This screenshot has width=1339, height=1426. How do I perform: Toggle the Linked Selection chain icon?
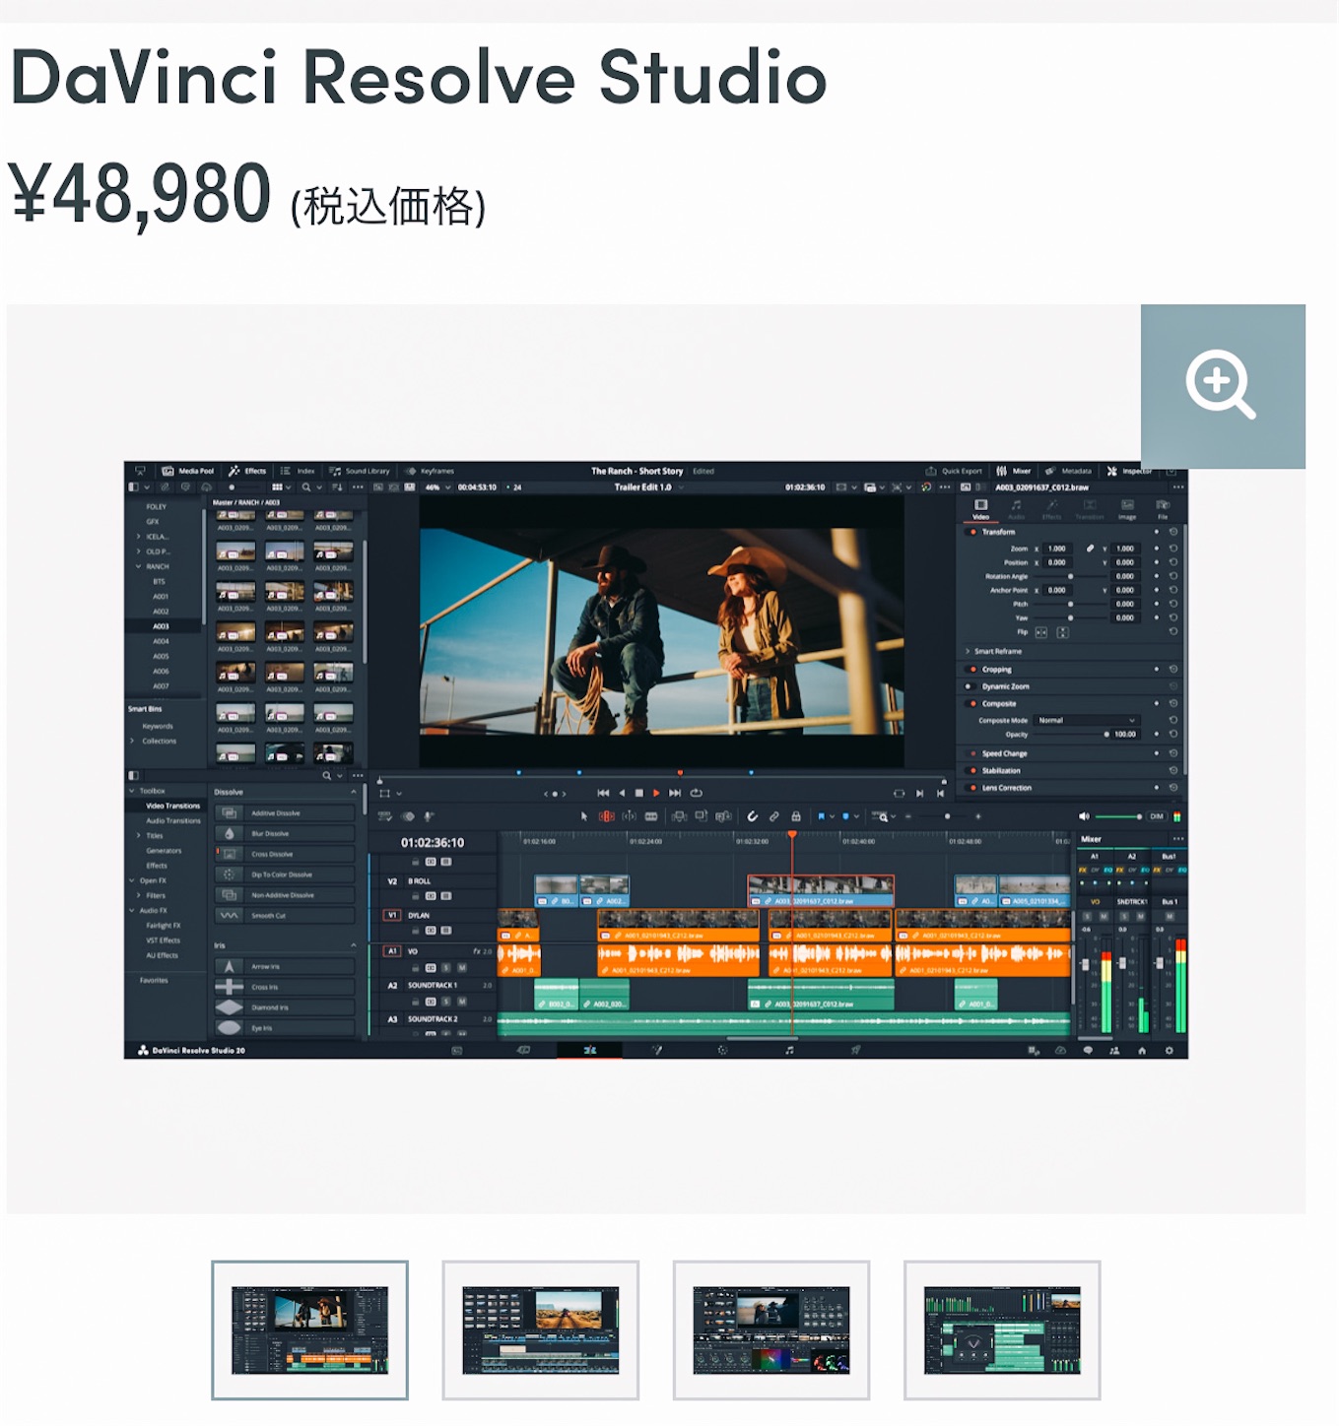click(x=774, y=816)
